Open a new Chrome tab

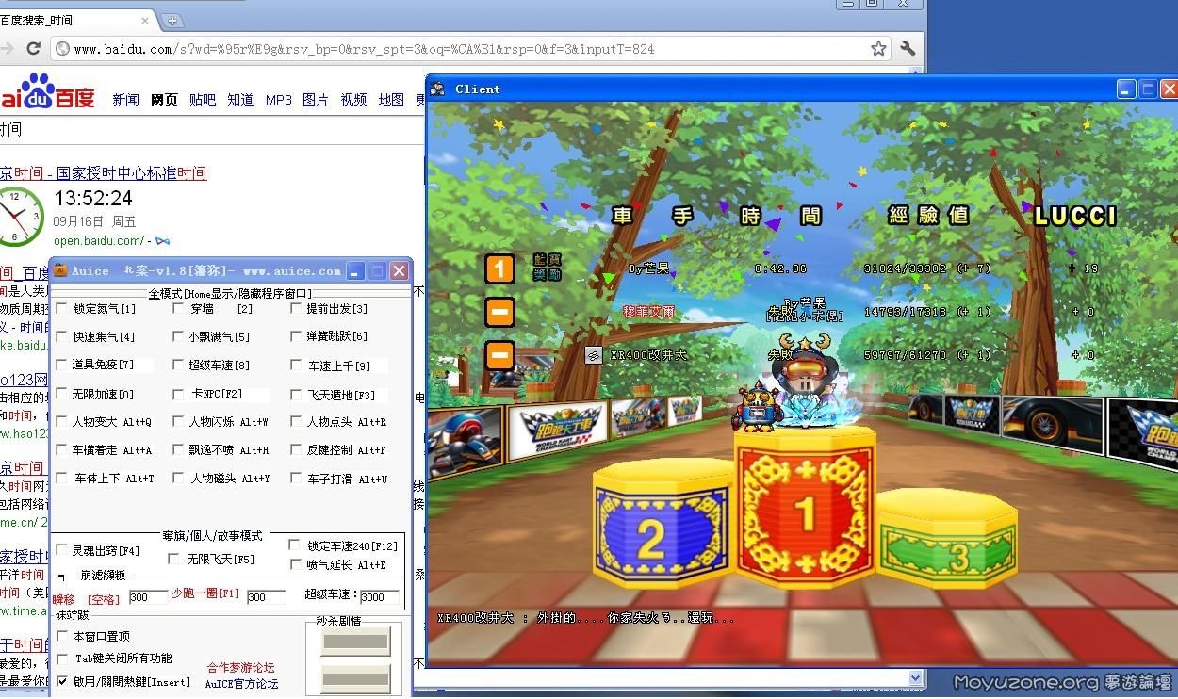pyautogui.click(x=172, y=20)
